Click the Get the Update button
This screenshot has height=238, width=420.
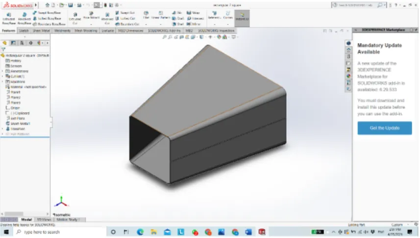(385, 128)
